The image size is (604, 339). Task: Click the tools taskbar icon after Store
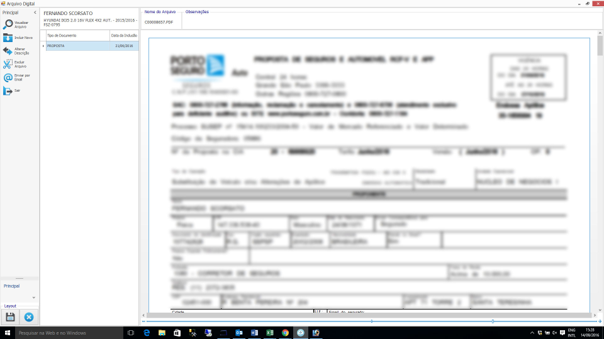click(x=193, y=333)
